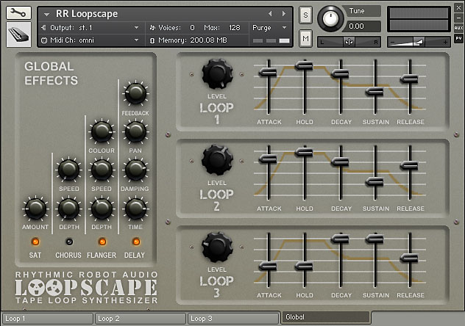
Task: Click the chorus SPEED knob
Action: 68,169
